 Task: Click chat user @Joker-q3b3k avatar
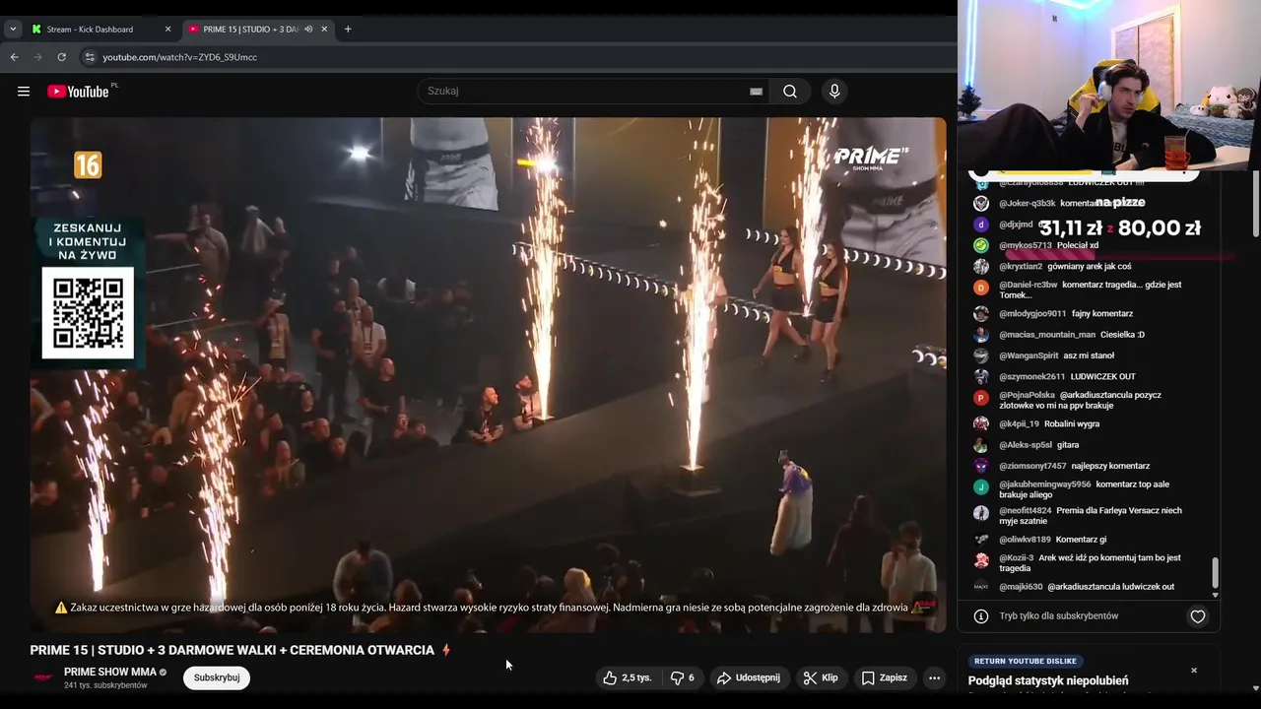click(x=981, y=204)
